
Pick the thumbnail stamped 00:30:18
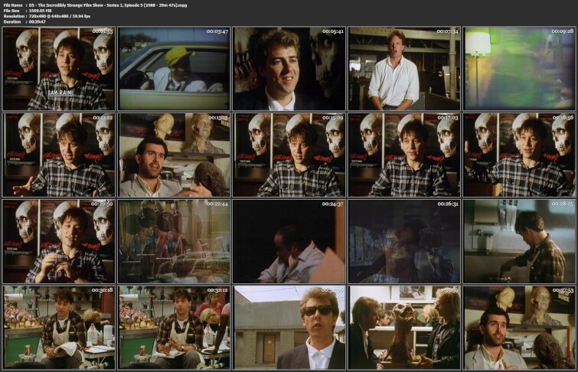59,328
